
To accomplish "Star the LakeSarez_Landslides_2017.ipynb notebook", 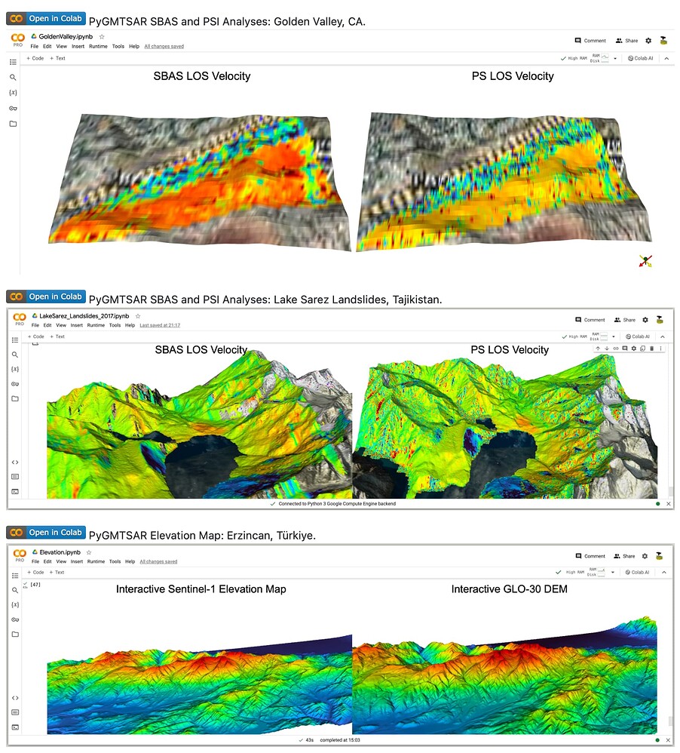I will click(x=138, y=316).
